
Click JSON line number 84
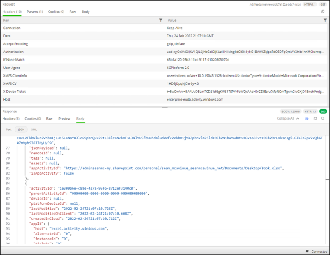(x=8, y=183)
